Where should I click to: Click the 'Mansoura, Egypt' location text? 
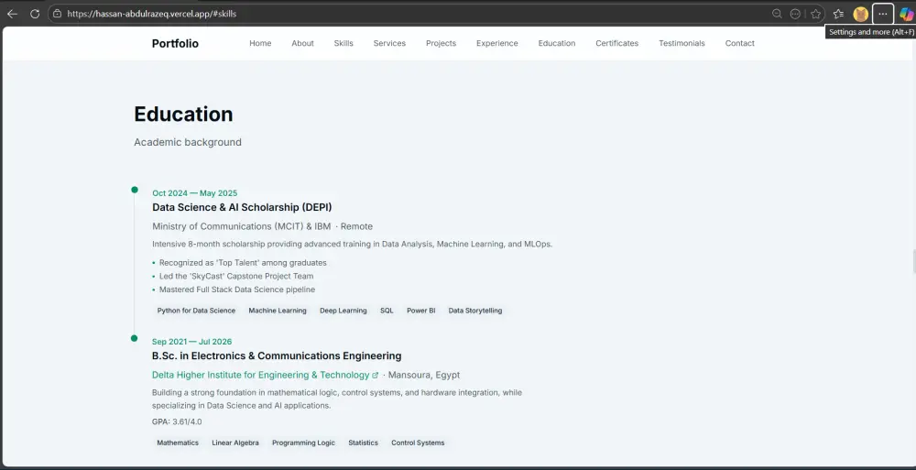click(x=424, y=376)
